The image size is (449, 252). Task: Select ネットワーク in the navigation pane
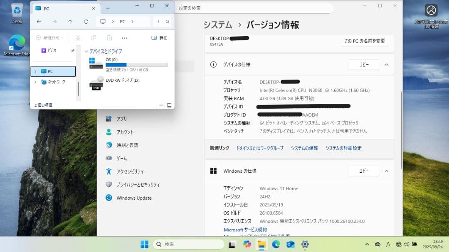54,82
